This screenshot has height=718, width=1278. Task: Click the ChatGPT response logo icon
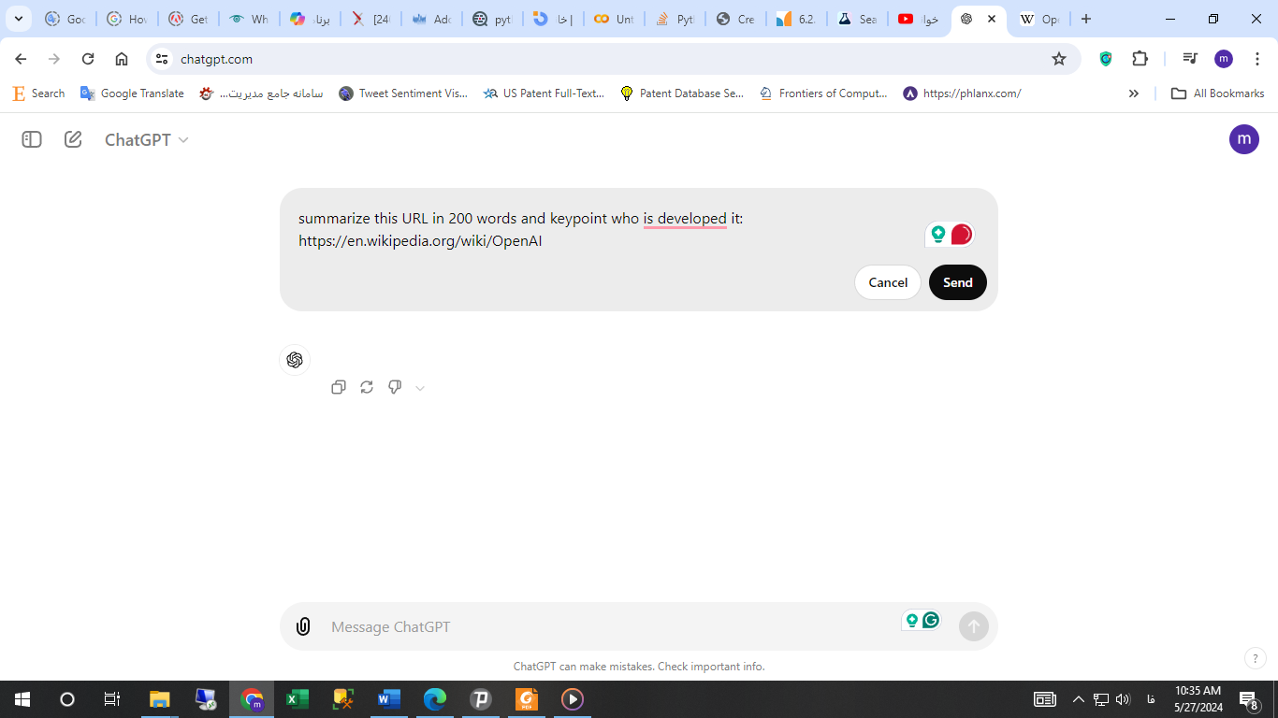pos(295,360)
